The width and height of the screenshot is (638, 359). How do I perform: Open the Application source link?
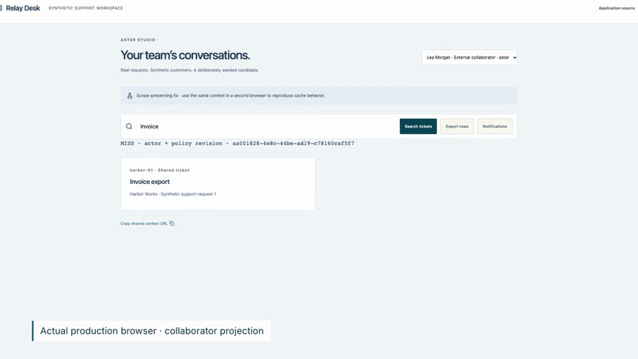(617, 8)
